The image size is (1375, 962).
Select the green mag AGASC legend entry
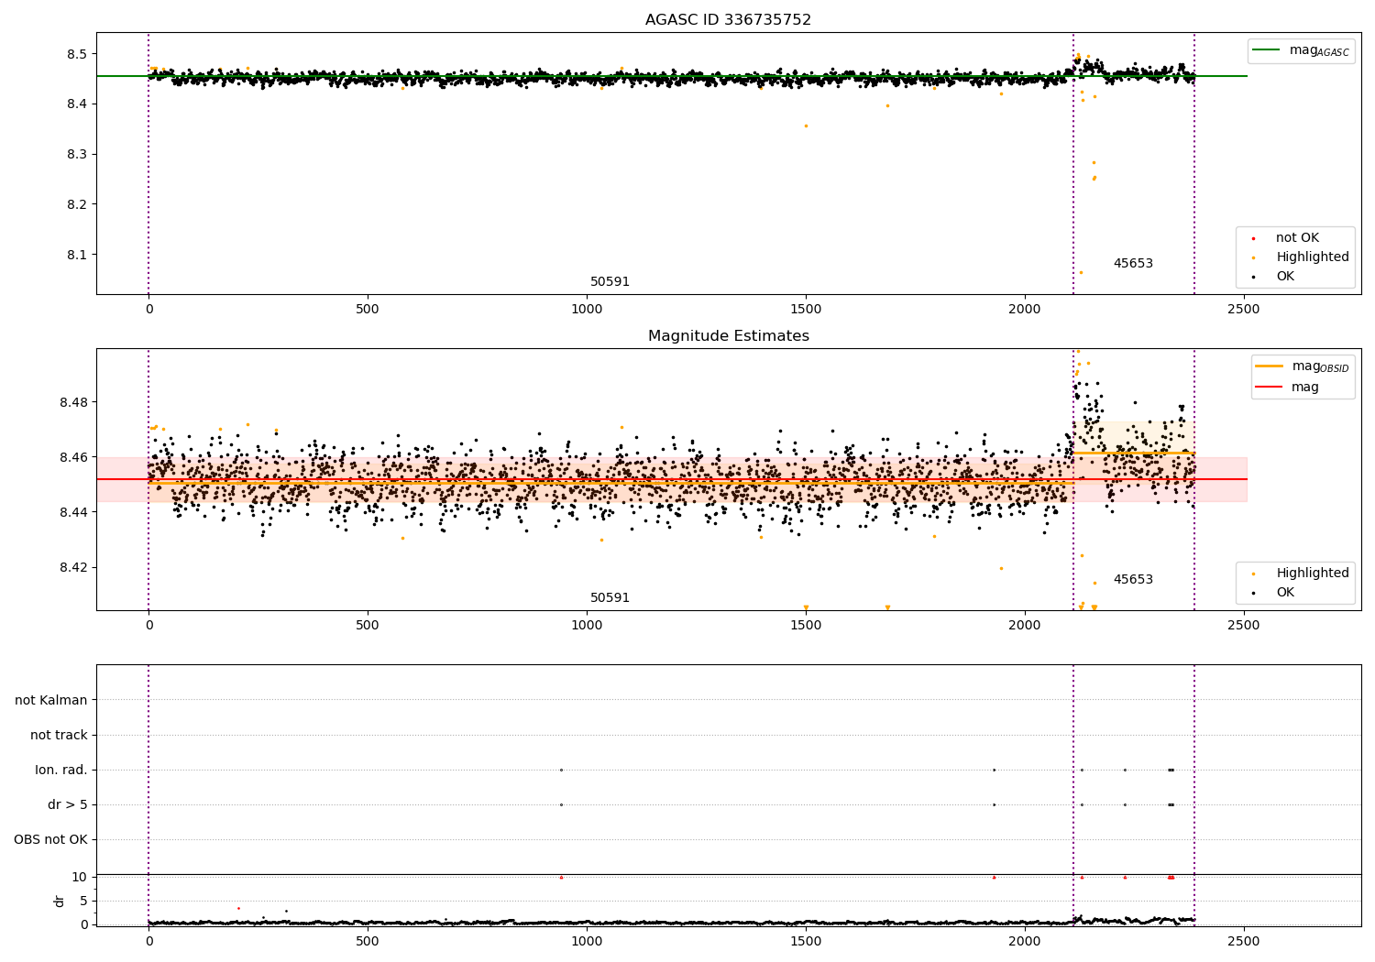1301,50
